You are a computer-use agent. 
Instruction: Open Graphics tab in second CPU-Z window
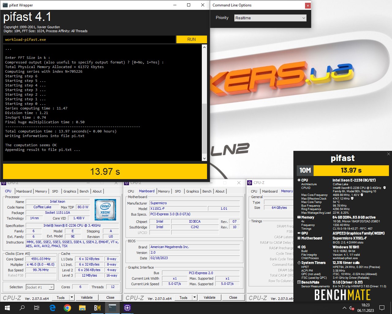pos(193,191)
